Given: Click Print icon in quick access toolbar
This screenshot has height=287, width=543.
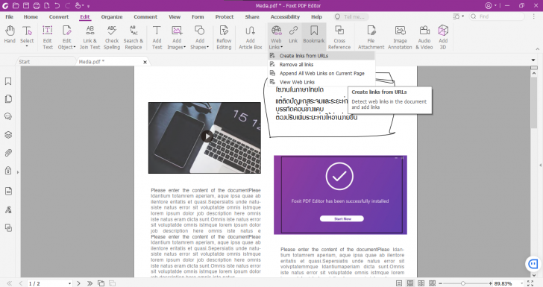Looking at the screenshot, I should point(37,5).
